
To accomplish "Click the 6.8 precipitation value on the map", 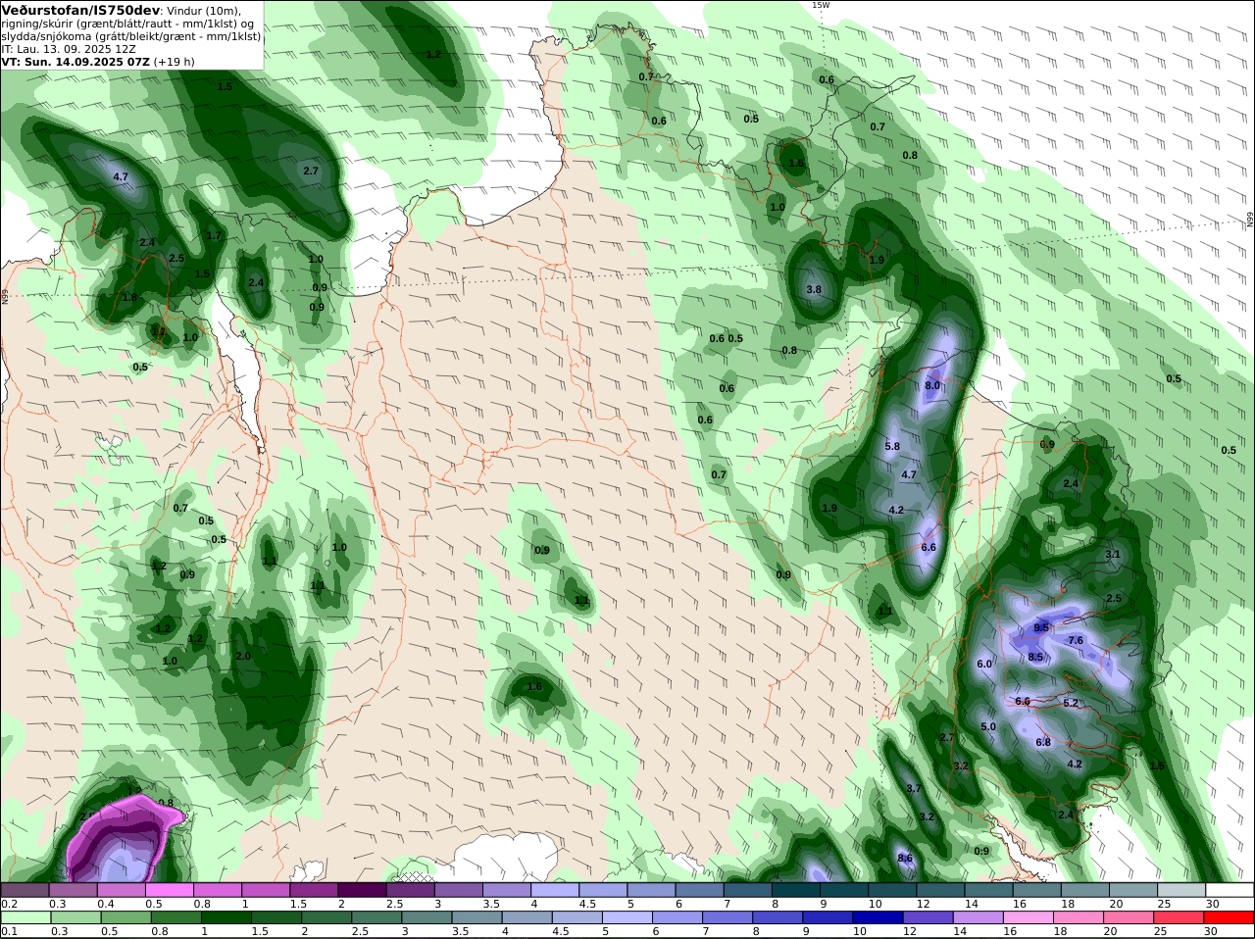I will point(1043,742).
